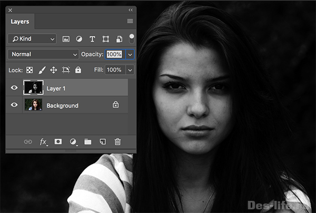Open the Opacity slider dropdown arrow
Image resolution: width=316 pixels, height=213 pixels.
[x=130, y=54]
